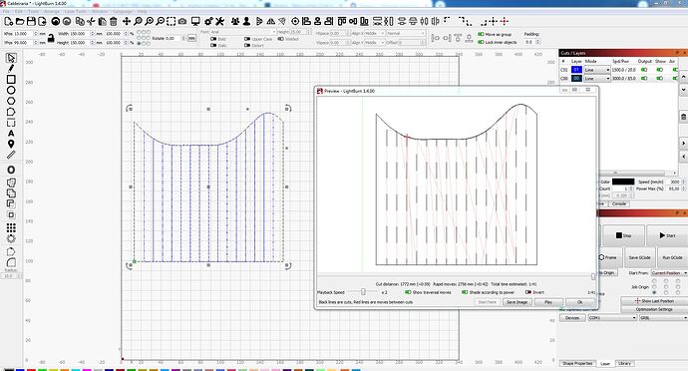Click the Playback Speed slider
Image resolution: width=688 pixels, height=371 pixels.
(x=363, y=292)
